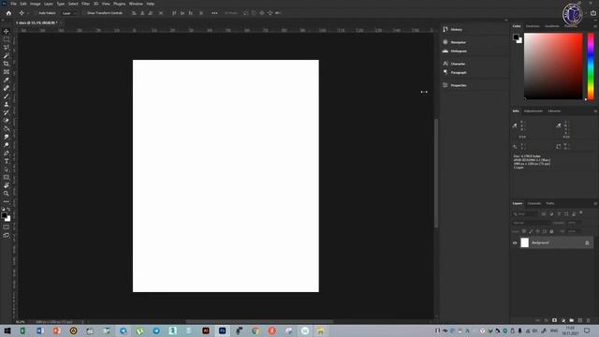Select the Gradient tool
The width and height of the screenshot is (599, 337).
point(7,129)
